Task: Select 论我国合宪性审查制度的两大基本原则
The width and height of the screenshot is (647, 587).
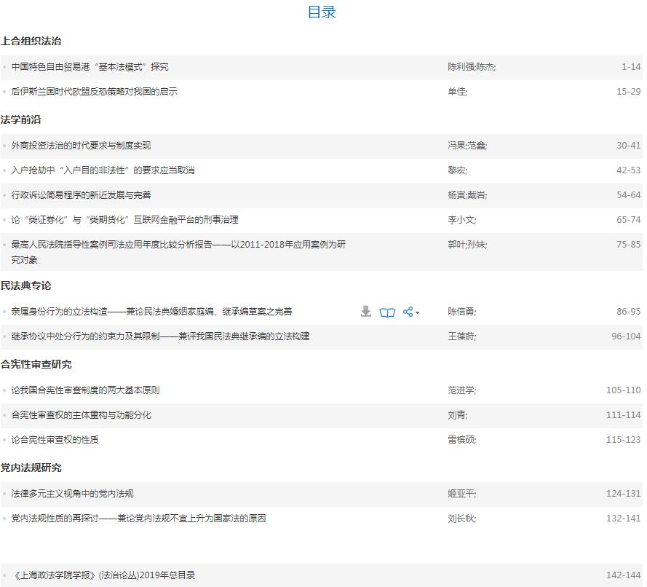Action: click(x=85, y=390)
